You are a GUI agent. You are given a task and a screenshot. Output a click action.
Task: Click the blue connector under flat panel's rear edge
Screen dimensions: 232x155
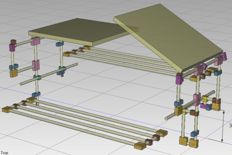click(59, 44)
